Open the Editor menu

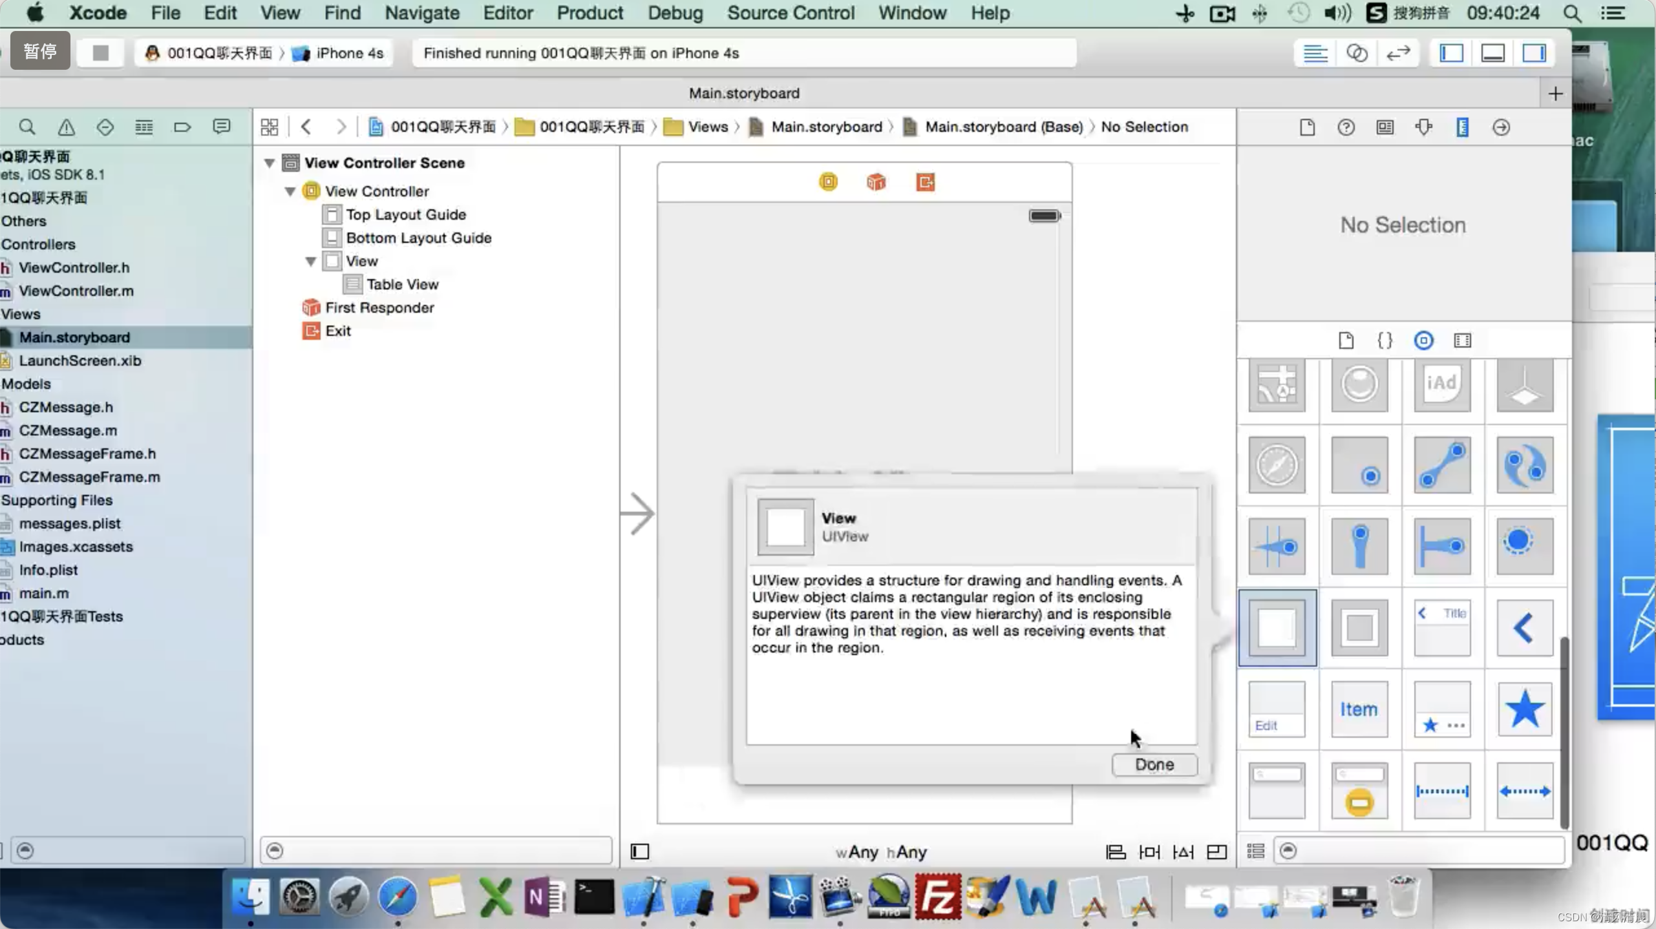507,13
